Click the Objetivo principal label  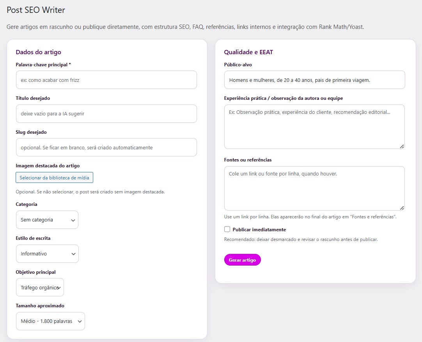click(36, 272)
